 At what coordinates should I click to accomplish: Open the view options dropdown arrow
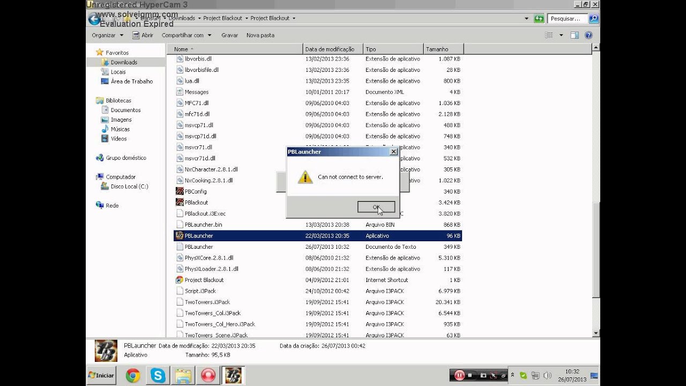tap(561, 35)
